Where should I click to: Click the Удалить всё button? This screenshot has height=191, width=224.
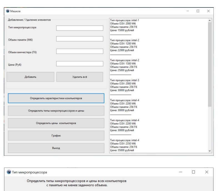point(80,77)
